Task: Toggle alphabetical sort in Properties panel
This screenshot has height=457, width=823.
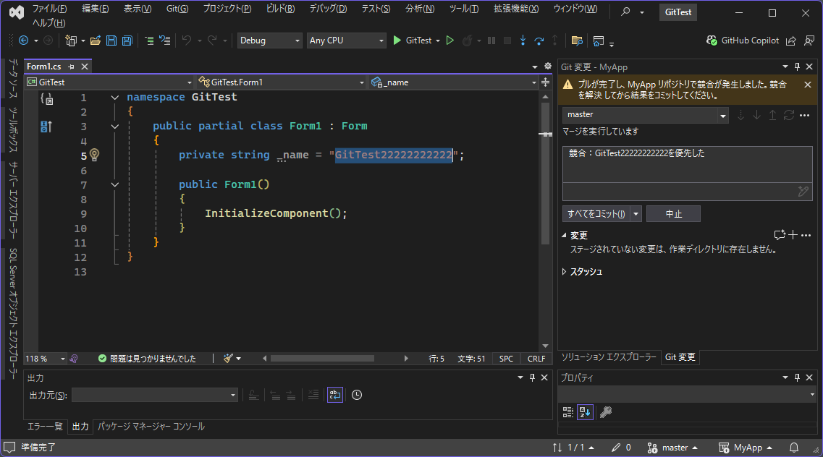Action: (586, 412)
